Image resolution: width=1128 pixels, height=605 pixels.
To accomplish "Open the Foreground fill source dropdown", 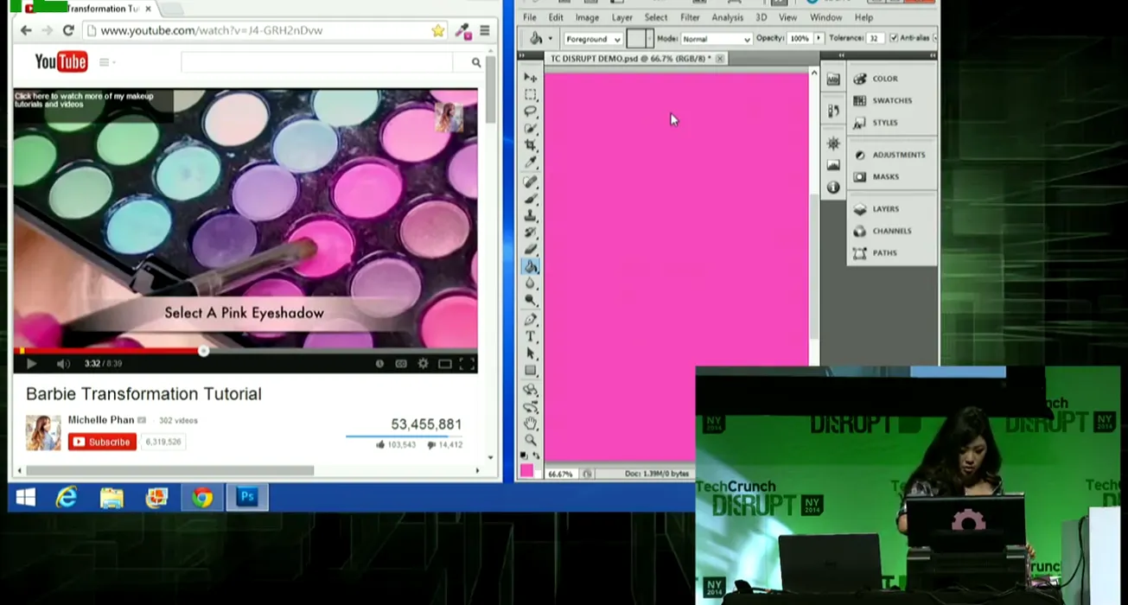I will click(x=593, y=39).
